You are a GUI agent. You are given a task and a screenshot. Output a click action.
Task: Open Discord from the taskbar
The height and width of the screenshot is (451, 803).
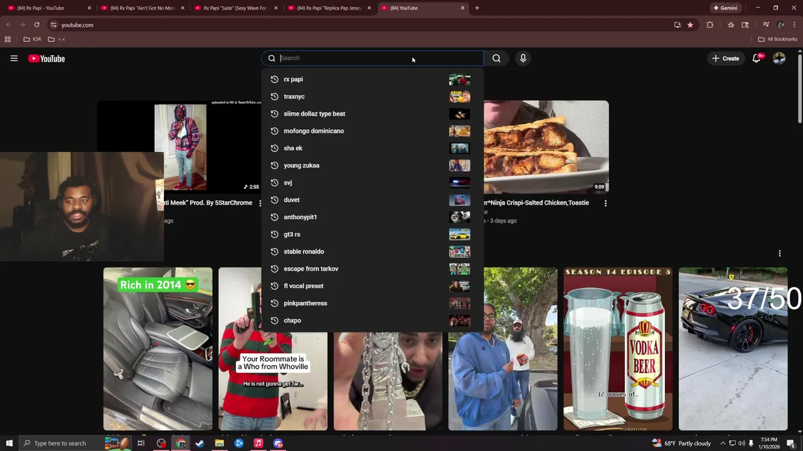tap(278, 443)
